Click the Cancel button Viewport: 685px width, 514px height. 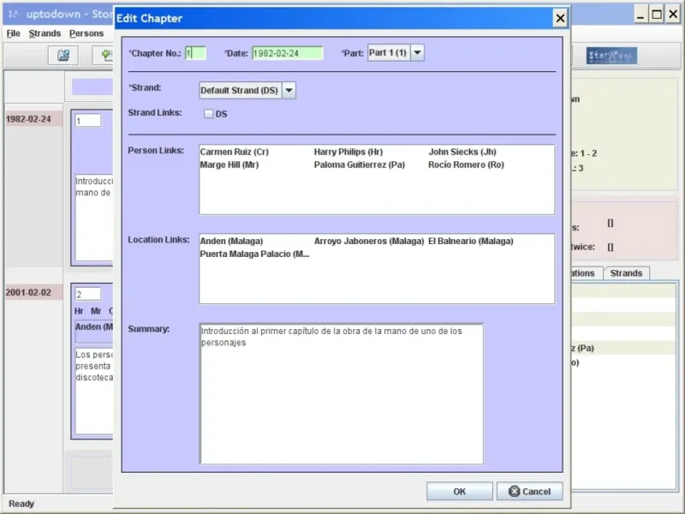pos(529,491)
